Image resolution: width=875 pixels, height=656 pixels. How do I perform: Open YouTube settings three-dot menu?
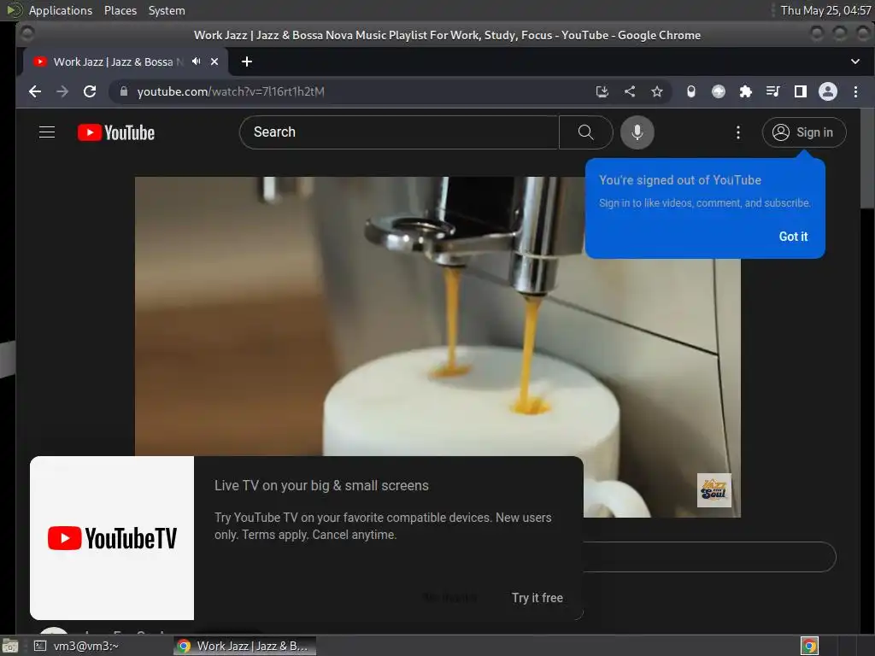click(x=737, y=132)
